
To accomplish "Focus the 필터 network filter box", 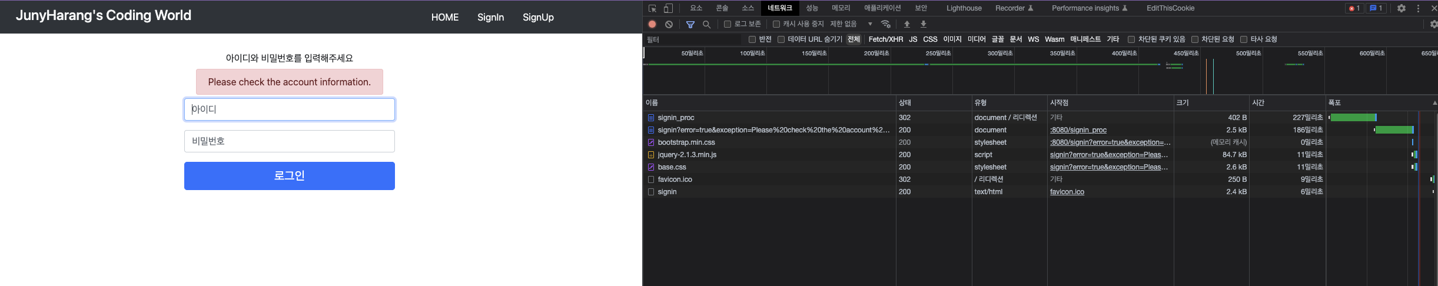I will (x=693, y=39).
